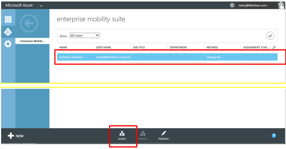This screenshot has height=149, width=286.
Task: Open the blue help question mark
Action: [x=274, y=135]
